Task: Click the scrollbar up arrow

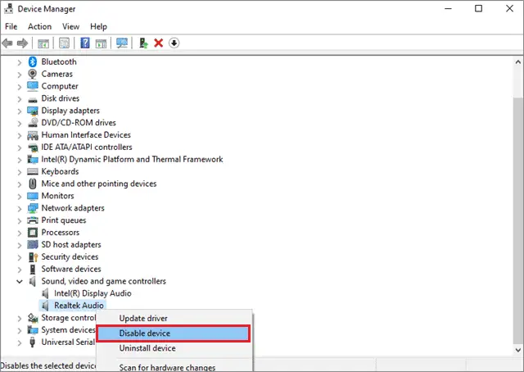Action: 518,62
